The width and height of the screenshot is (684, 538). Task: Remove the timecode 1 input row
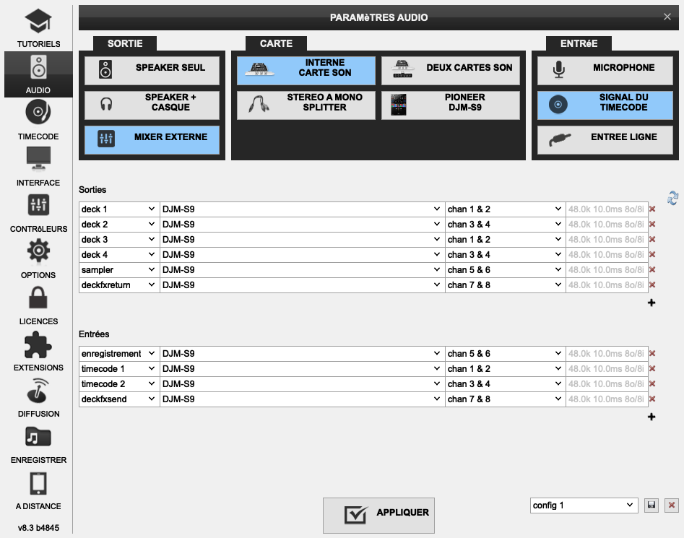pyautogui.click(x=652, y=369)
